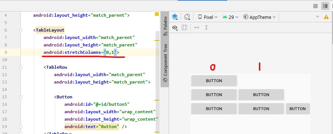Viewport: 333px width, 134px height.
Task: Switch to Code-only view icon
Action: click(315, 6)
